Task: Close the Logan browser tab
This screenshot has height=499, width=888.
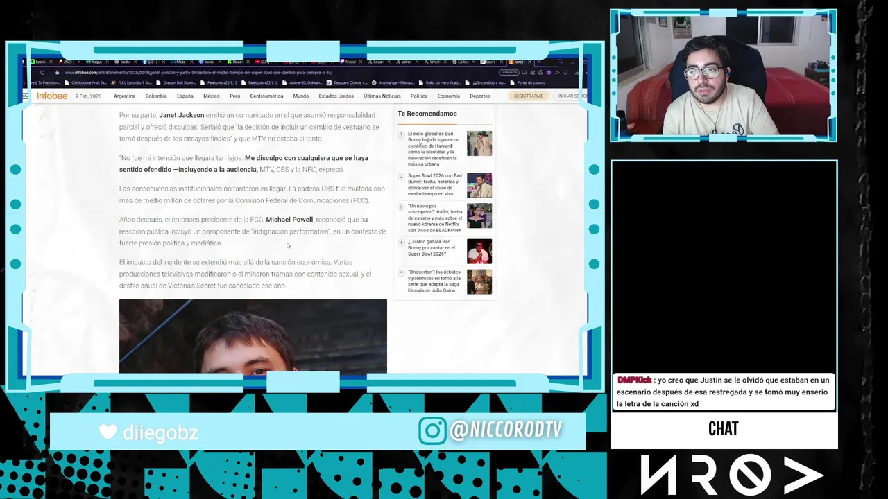Action: (389, 62)
